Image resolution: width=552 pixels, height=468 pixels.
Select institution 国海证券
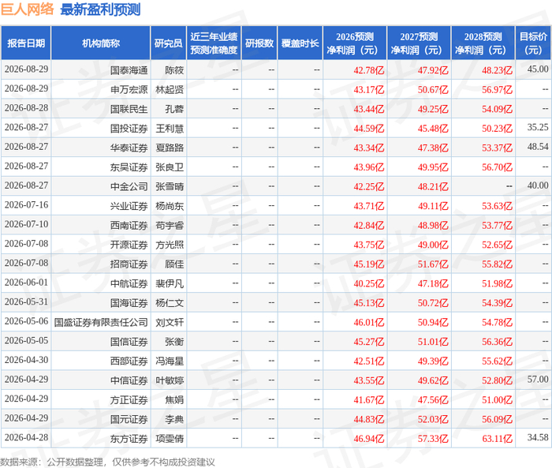click(129, 303)
